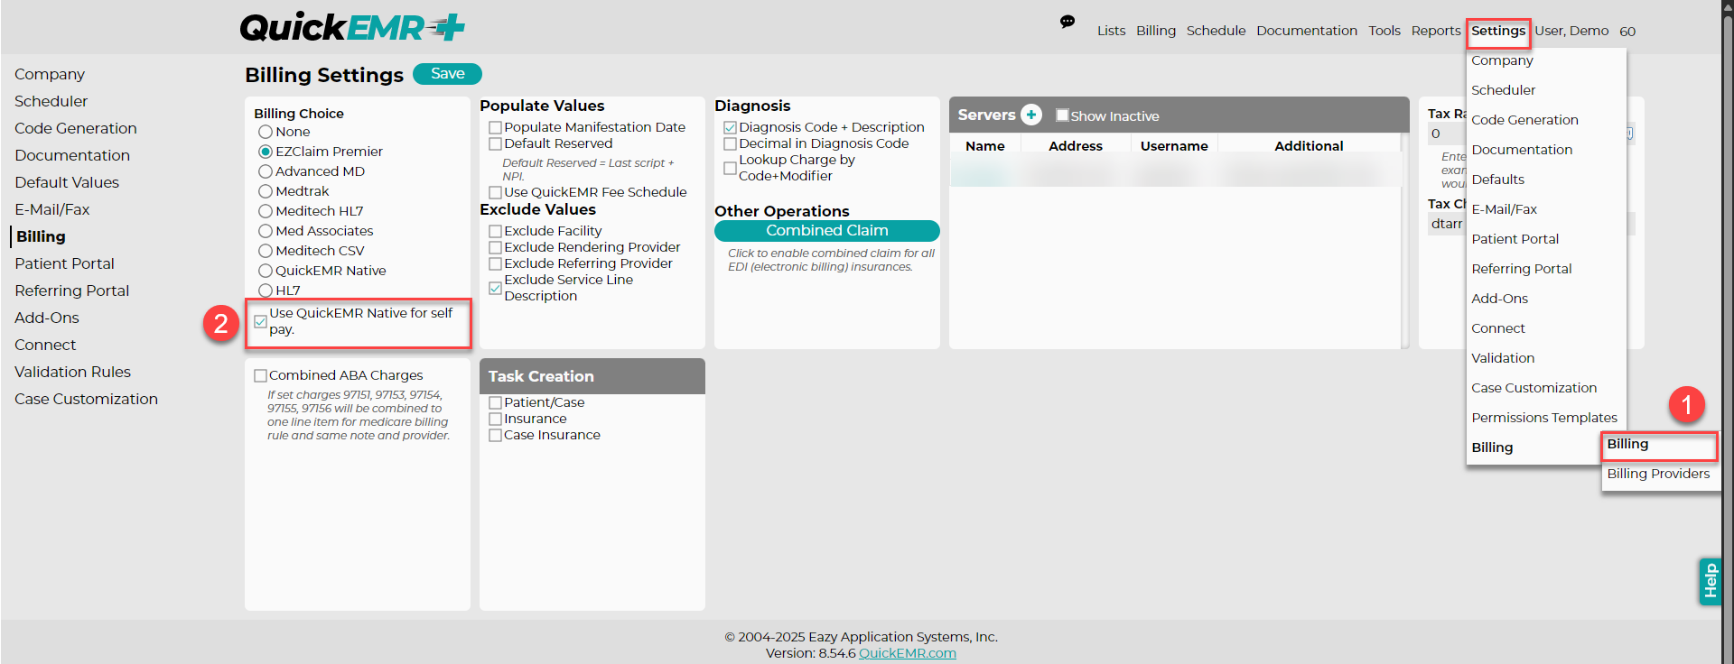1734x664 pixels.
Task: Open Default Values in the left sidebar
Action: [x=67, y=182]
